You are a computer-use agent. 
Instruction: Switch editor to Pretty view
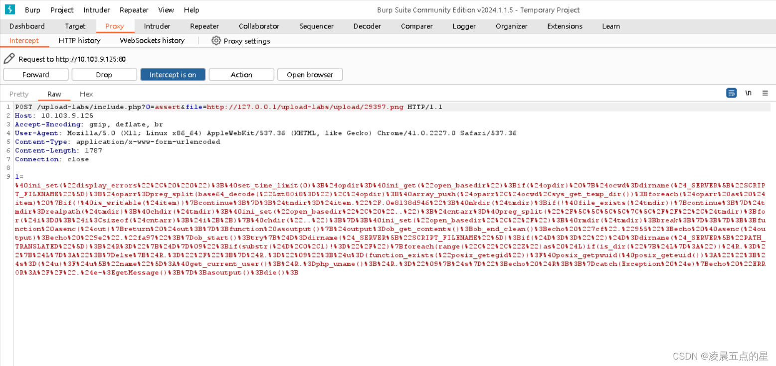(19, 94)
